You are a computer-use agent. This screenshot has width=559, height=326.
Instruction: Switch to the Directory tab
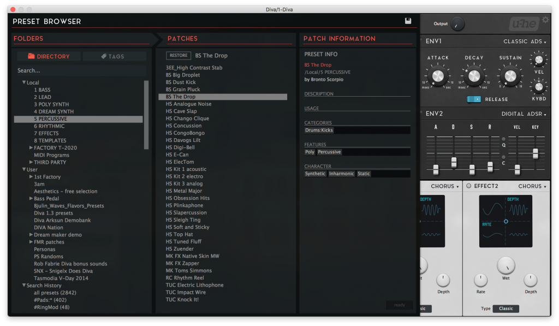point(49,56)
